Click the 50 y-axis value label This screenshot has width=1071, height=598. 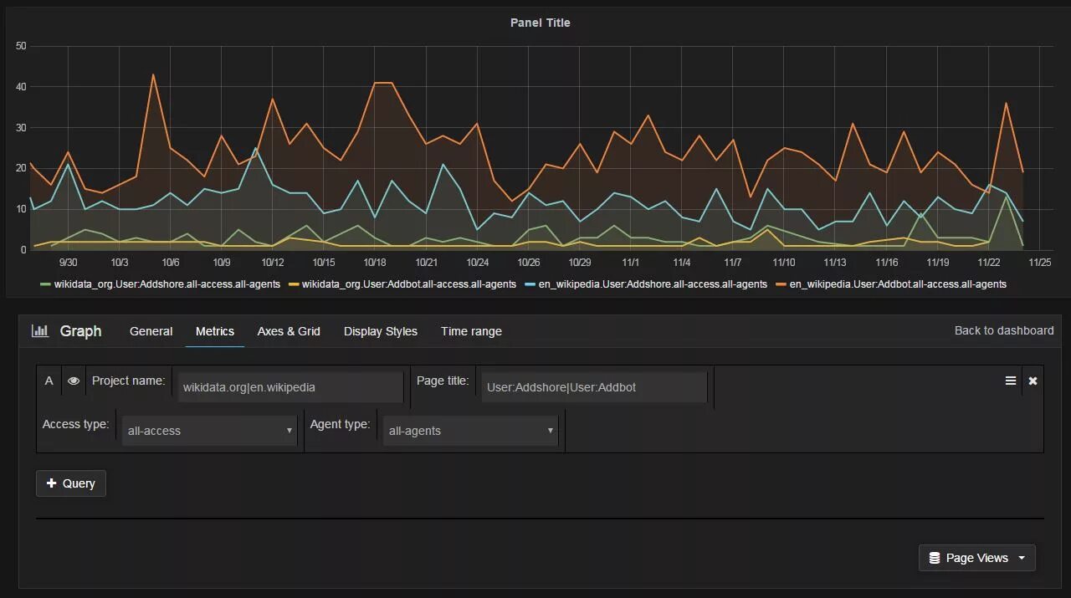click(x=21, y=46)
